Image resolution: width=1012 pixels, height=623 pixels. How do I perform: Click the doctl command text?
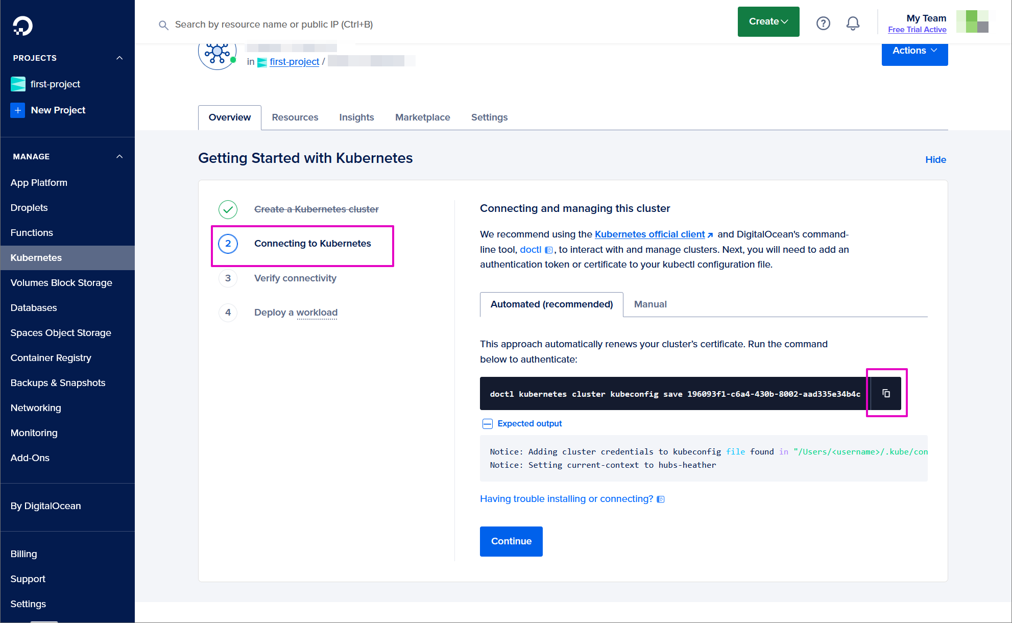coord(675,394)
